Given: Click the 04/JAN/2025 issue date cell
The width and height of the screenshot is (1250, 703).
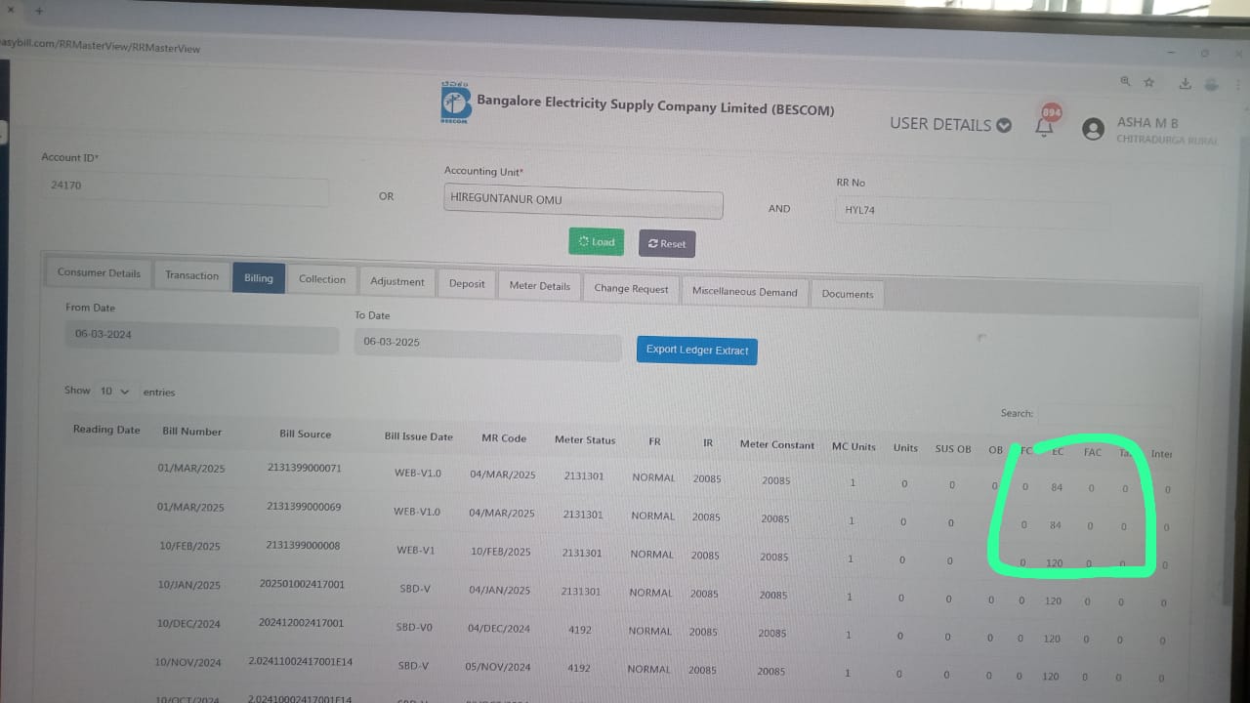Looking at the screenshot, I should (x=498, y=590).
